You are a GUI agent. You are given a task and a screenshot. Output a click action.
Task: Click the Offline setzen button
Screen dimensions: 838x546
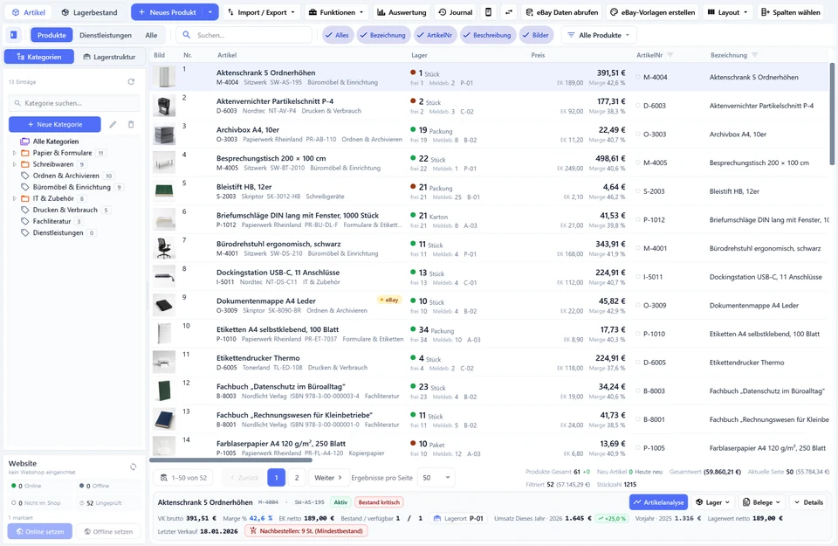[108, 531]
